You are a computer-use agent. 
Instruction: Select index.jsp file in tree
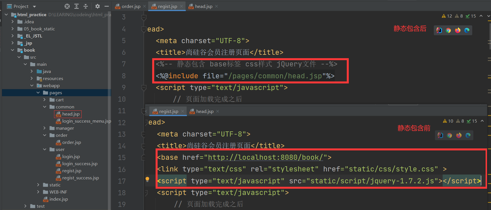pos(55,199)
